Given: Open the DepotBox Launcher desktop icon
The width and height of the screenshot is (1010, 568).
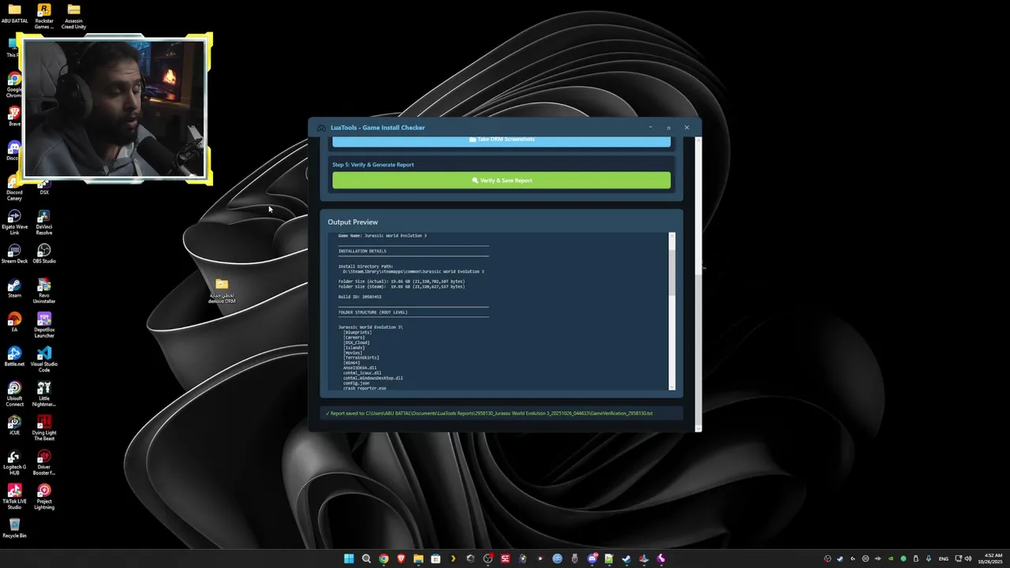Looking at the screenshot, I should [x=44, y=323].
